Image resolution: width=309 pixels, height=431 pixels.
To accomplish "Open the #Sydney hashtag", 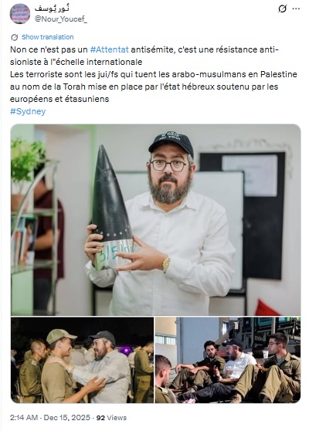I will coord(28,111).
